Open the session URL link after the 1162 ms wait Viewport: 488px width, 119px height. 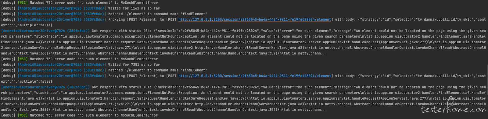pos(255,20)
